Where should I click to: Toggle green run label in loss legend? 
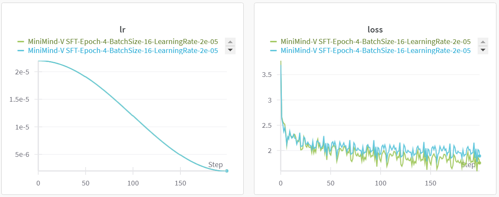[375, 42]
